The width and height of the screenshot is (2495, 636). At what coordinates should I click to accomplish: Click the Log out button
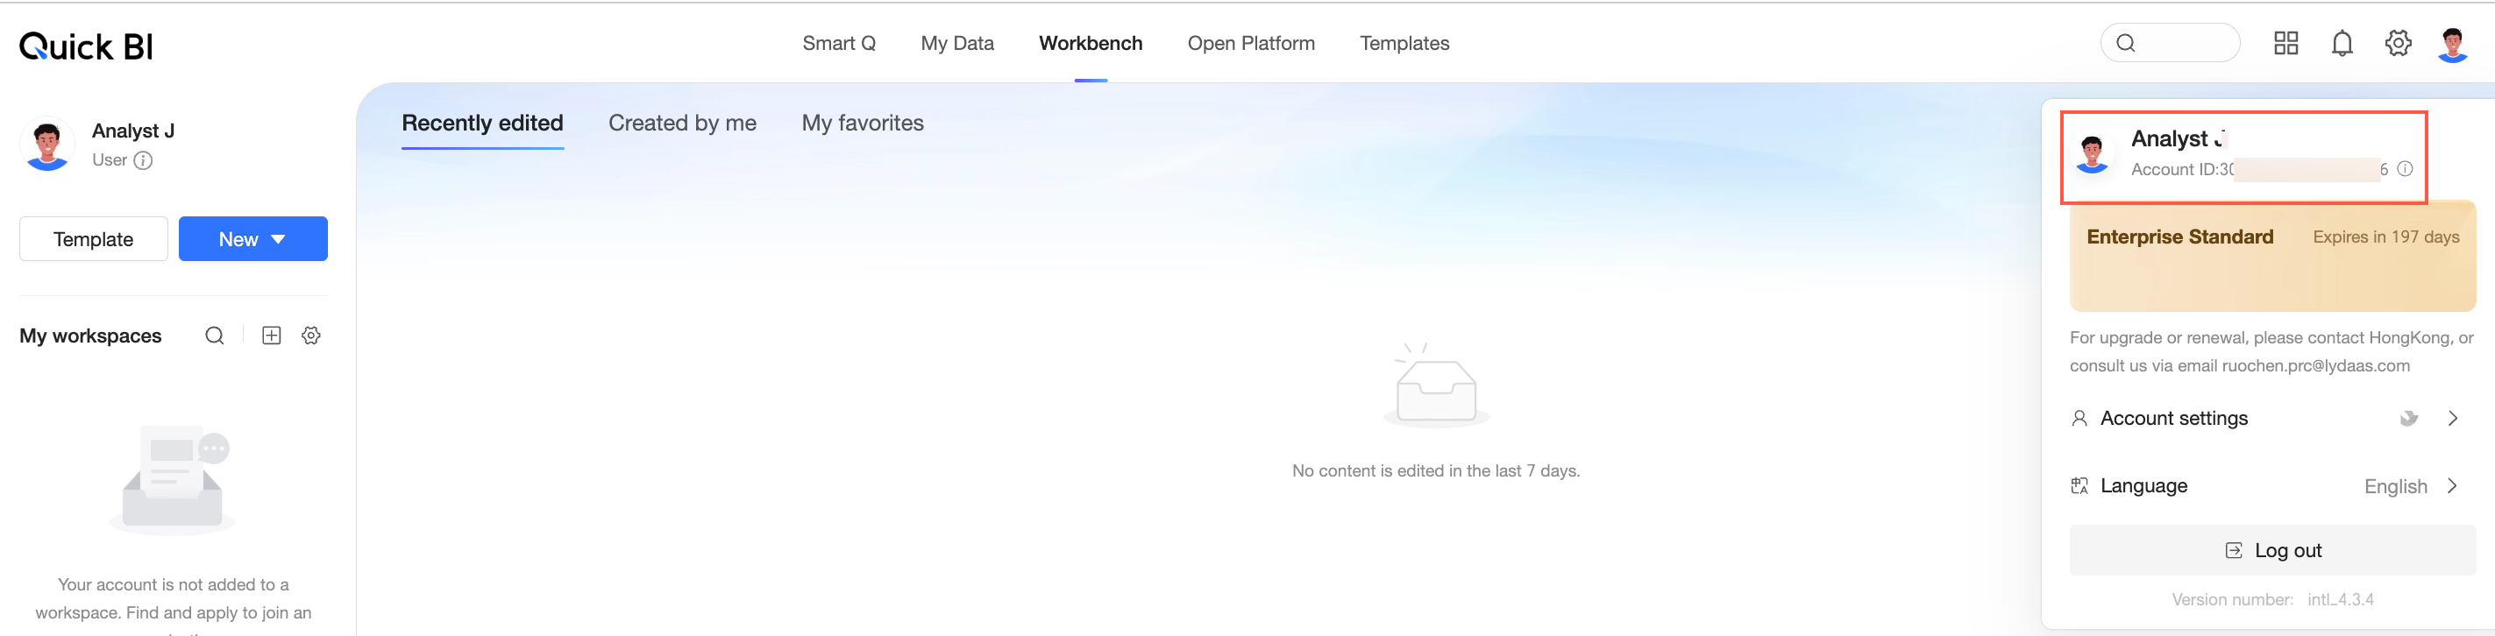coord(2272,550)
